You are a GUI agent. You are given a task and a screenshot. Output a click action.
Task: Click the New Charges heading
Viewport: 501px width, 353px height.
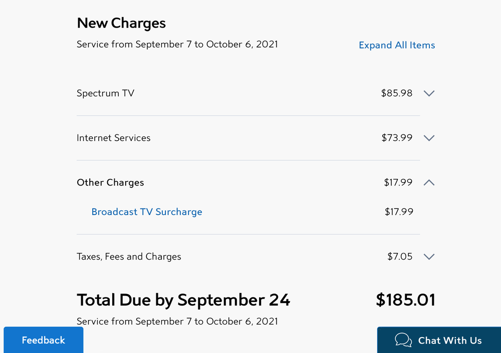coord(121,23)
